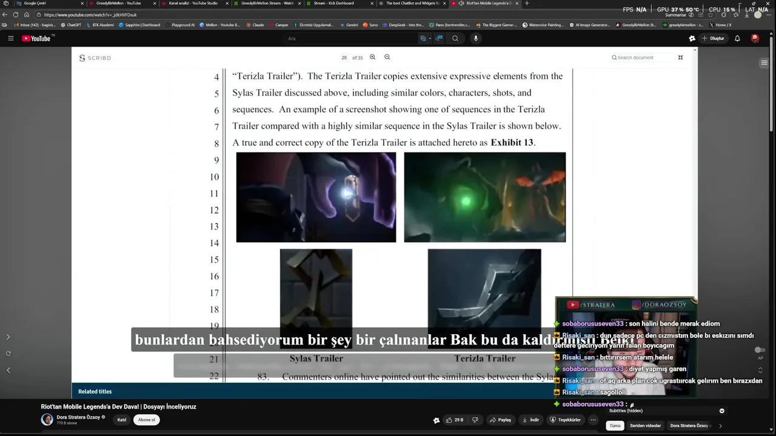Click the browser address bar URL
Image resolution: width=776 pixels, height=436 pixels.
pyautogui.click(x=90, y=15)
